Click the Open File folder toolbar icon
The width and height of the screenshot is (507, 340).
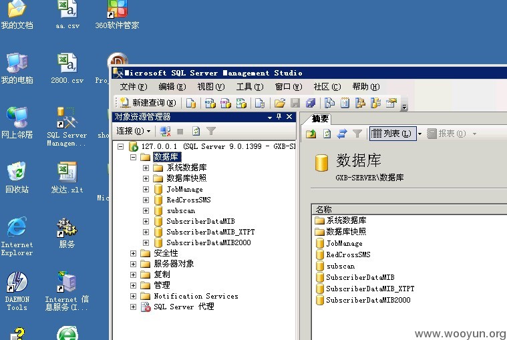point(280,103)
